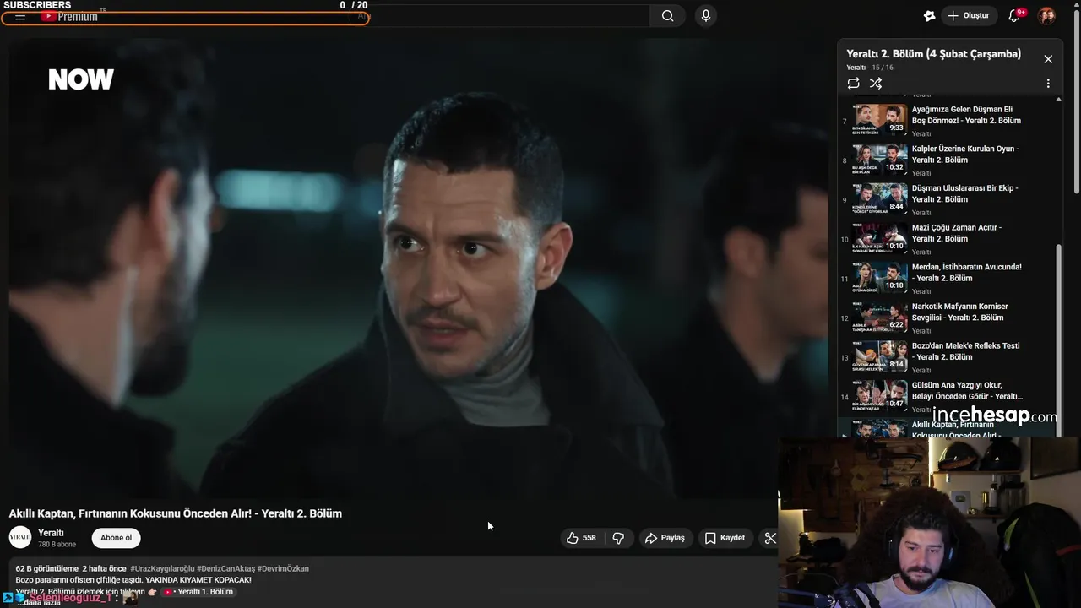Play Bozo'dan Melek'e Refleks Testi thumbnail
The height and width of the screenshot is (608, 1081).
tap(880, 356)
